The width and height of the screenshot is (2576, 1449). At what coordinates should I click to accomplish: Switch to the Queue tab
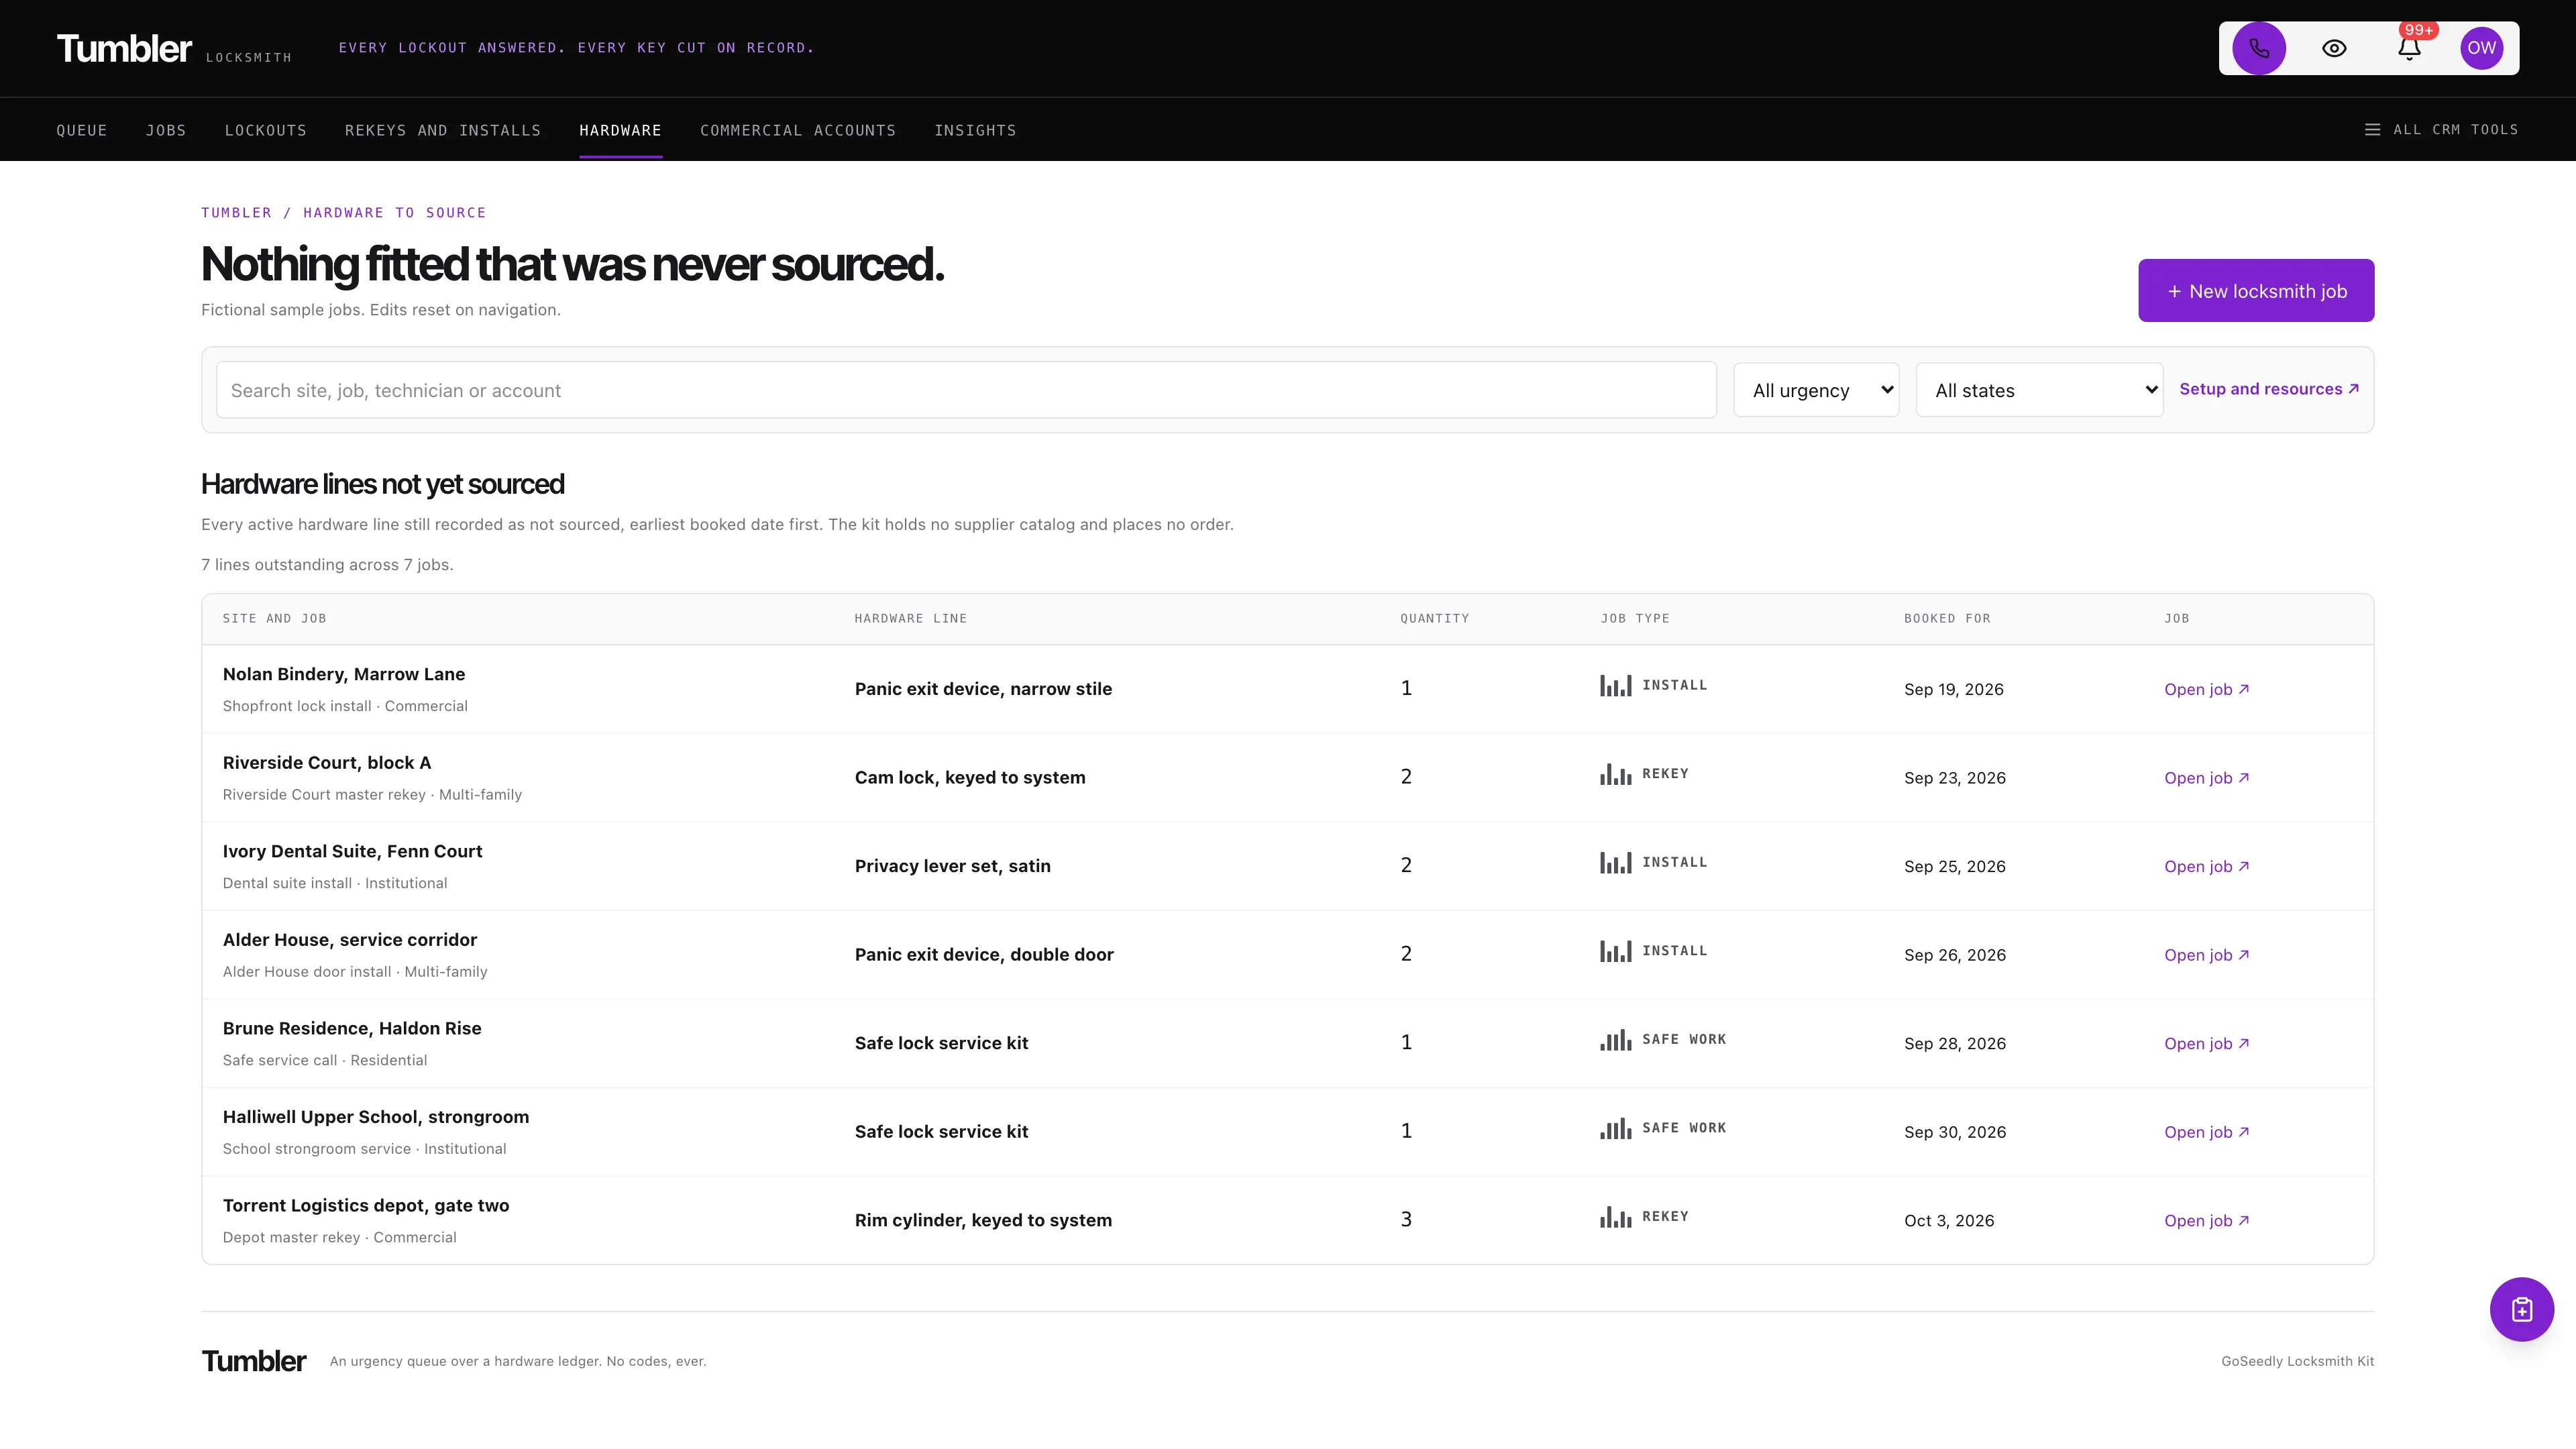pyautogui.click(x=82, y=130)
